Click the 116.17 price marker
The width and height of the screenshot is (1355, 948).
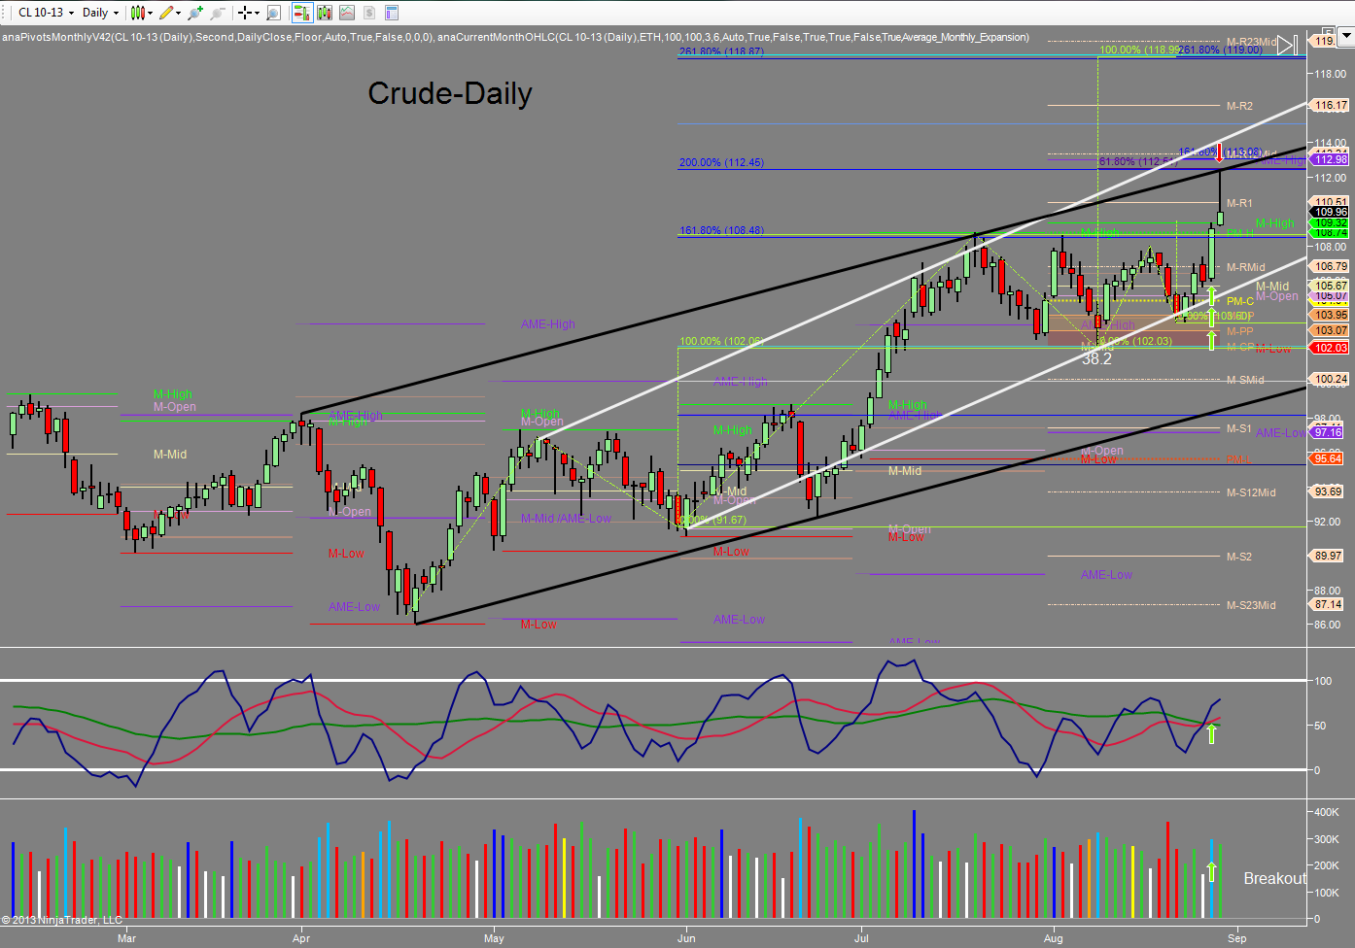coord(1331,105)
